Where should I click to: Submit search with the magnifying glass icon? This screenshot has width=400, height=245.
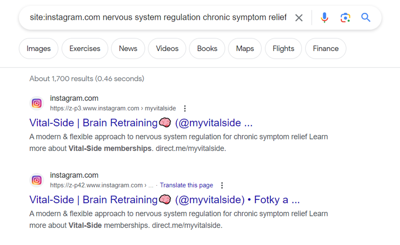[x=366, y=18]
